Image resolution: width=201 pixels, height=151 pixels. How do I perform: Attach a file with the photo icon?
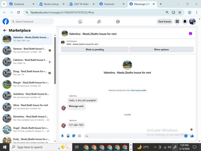[x=68, y=136]
